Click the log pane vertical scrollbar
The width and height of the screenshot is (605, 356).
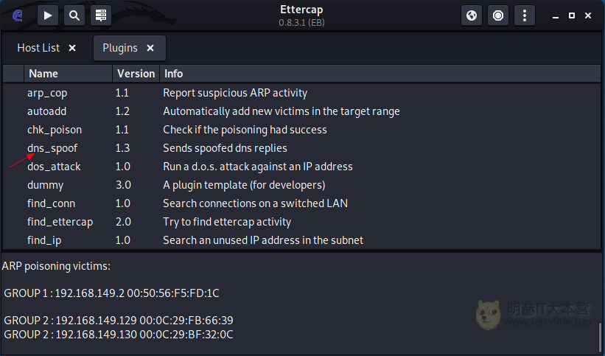[600, 337]
